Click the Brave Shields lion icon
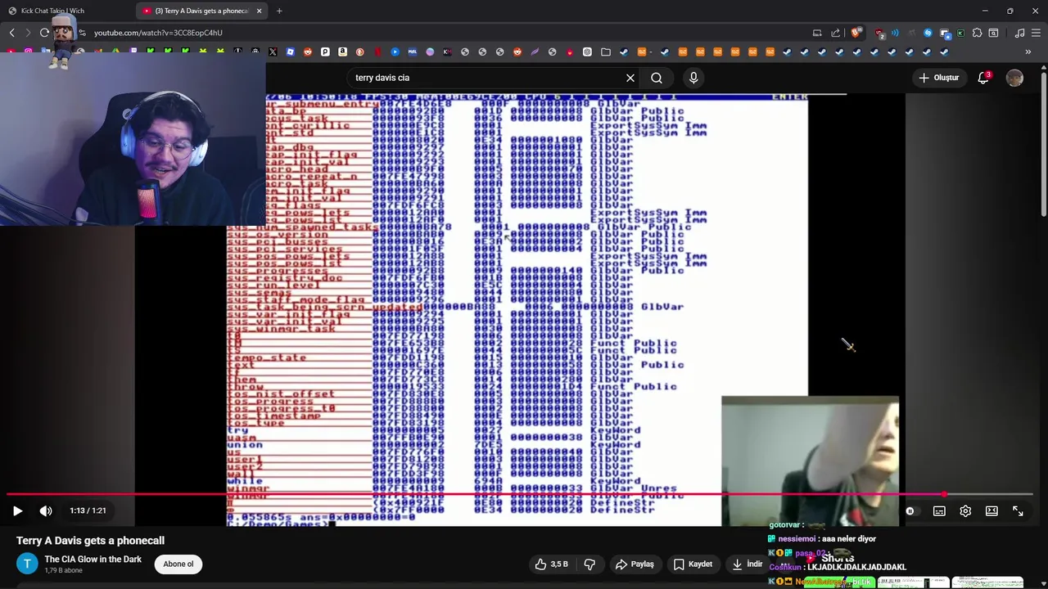Screen dimensions: 1048x589 click(x=856, y=33)
